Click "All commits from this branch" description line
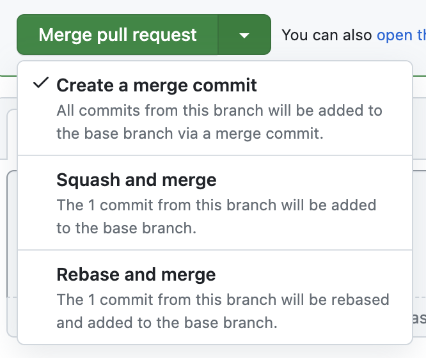The width and height of the screenshot is (426, 358). [219, 111]
